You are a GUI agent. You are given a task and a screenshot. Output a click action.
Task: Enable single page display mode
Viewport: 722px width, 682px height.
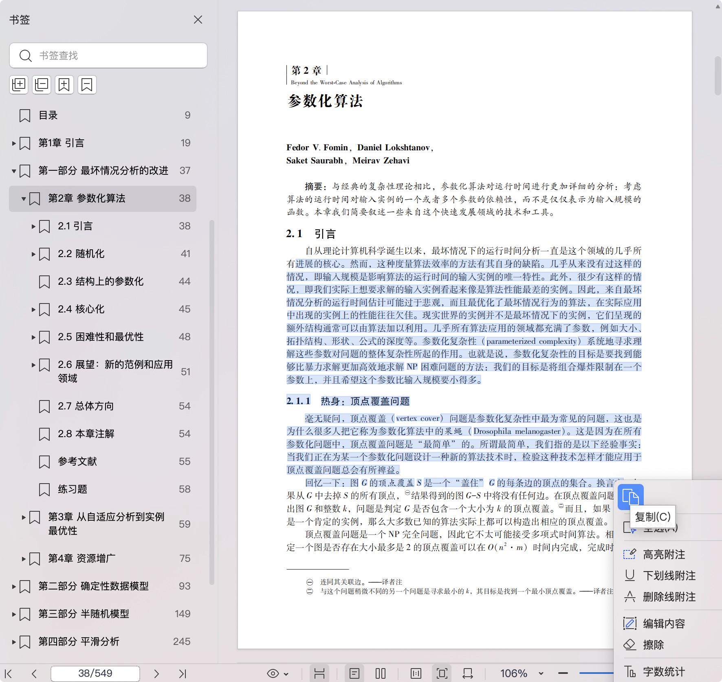pyautogui.click(x=355, y=673)
